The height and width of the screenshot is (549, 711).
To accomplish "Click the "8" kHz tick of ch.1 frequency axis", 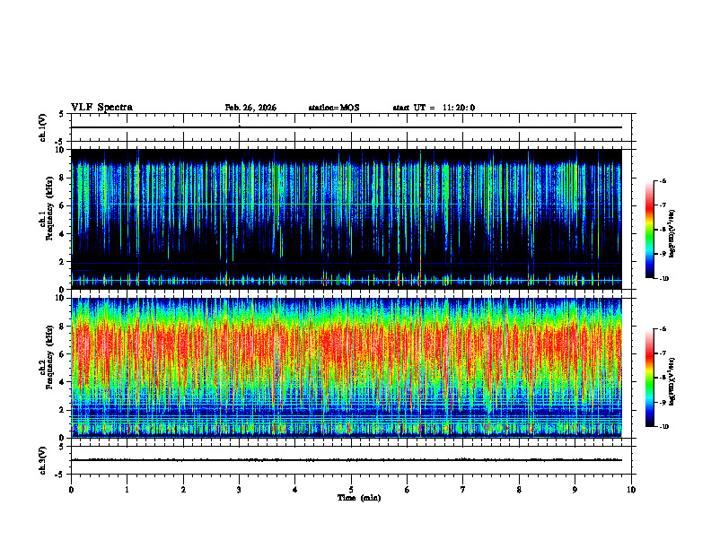I will pyautogui.click(x=63, y=178).
